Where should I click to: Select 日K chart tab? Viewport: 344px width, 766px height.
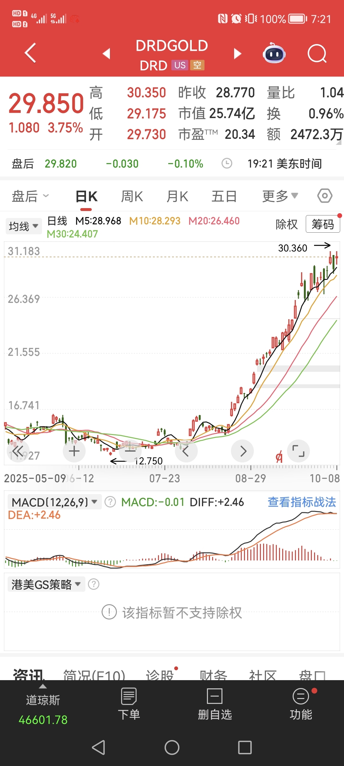tap(87, 196)
